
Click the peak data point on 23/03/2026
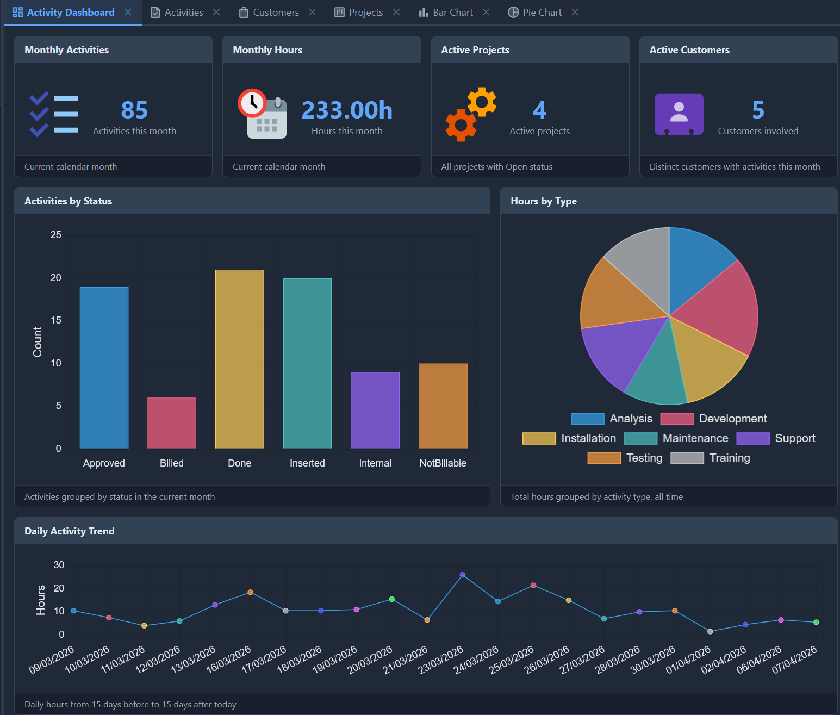[463, 574]
